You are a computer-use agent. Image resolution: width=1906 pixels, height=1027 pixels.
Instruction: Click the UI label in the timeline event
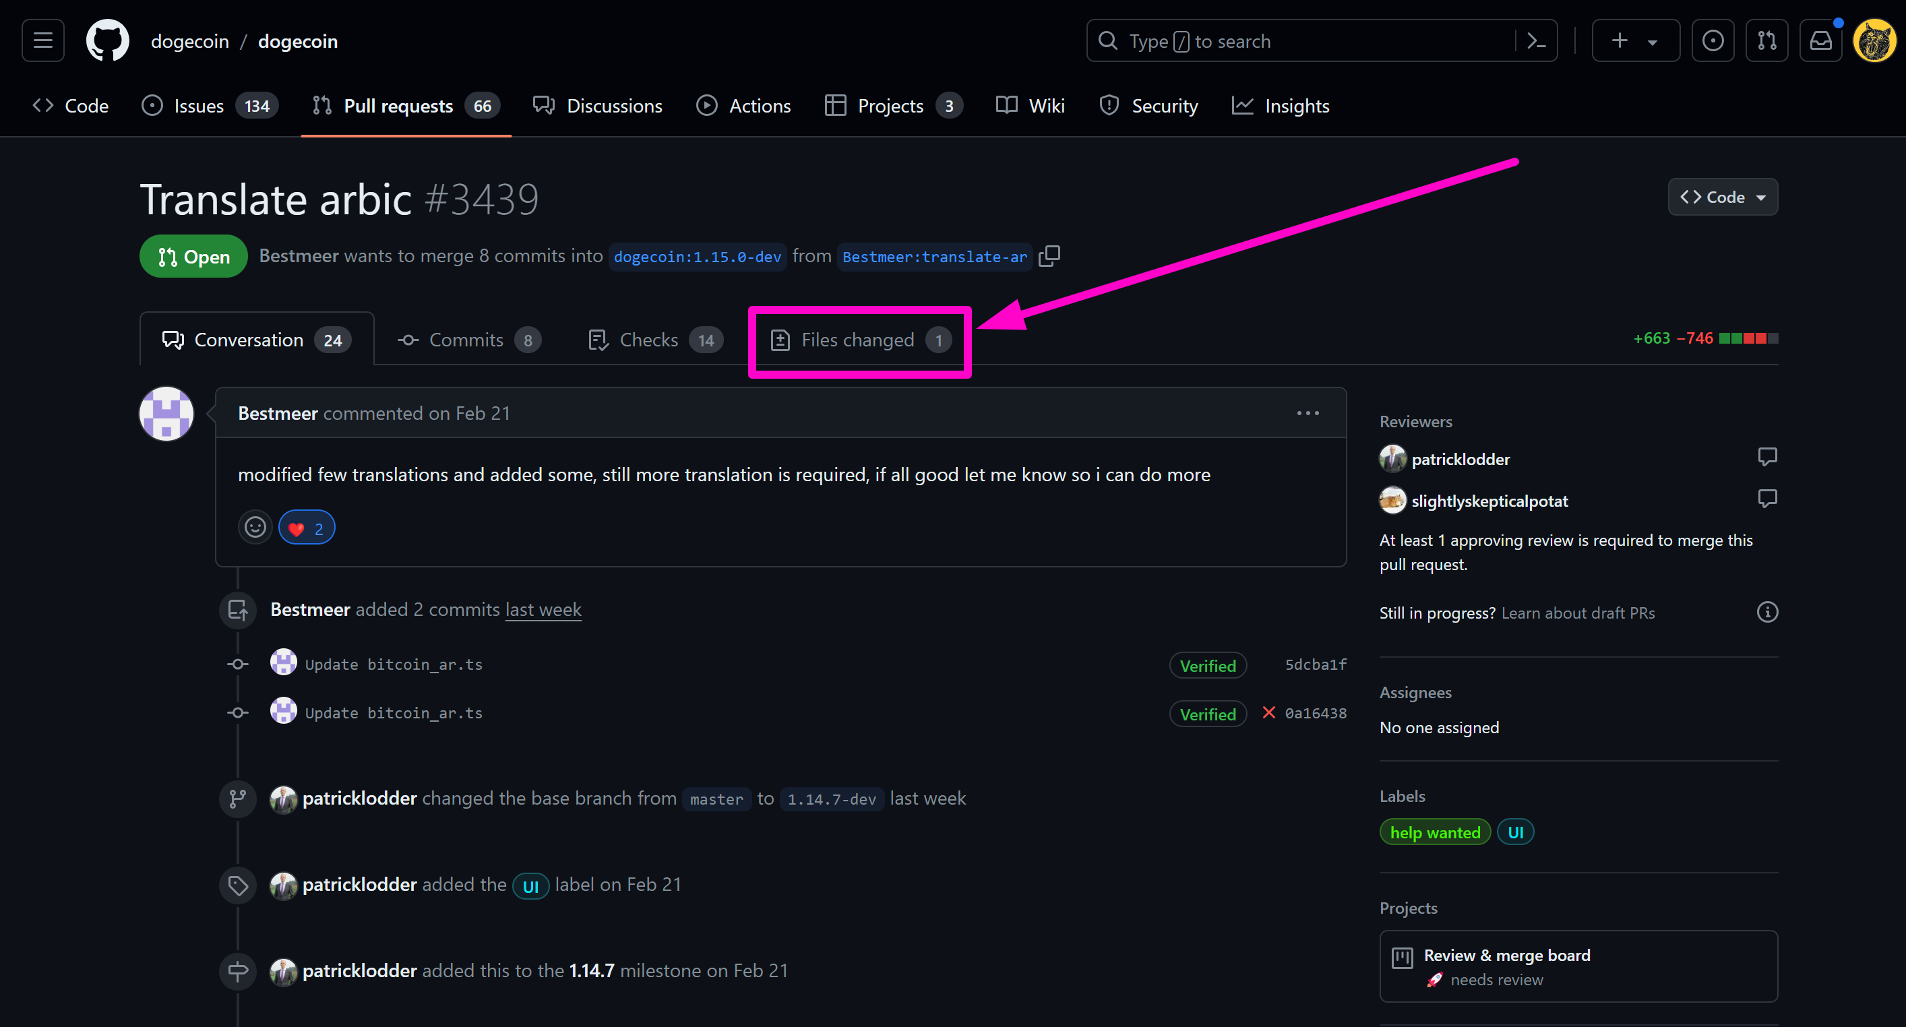click(x=530, y=885)
